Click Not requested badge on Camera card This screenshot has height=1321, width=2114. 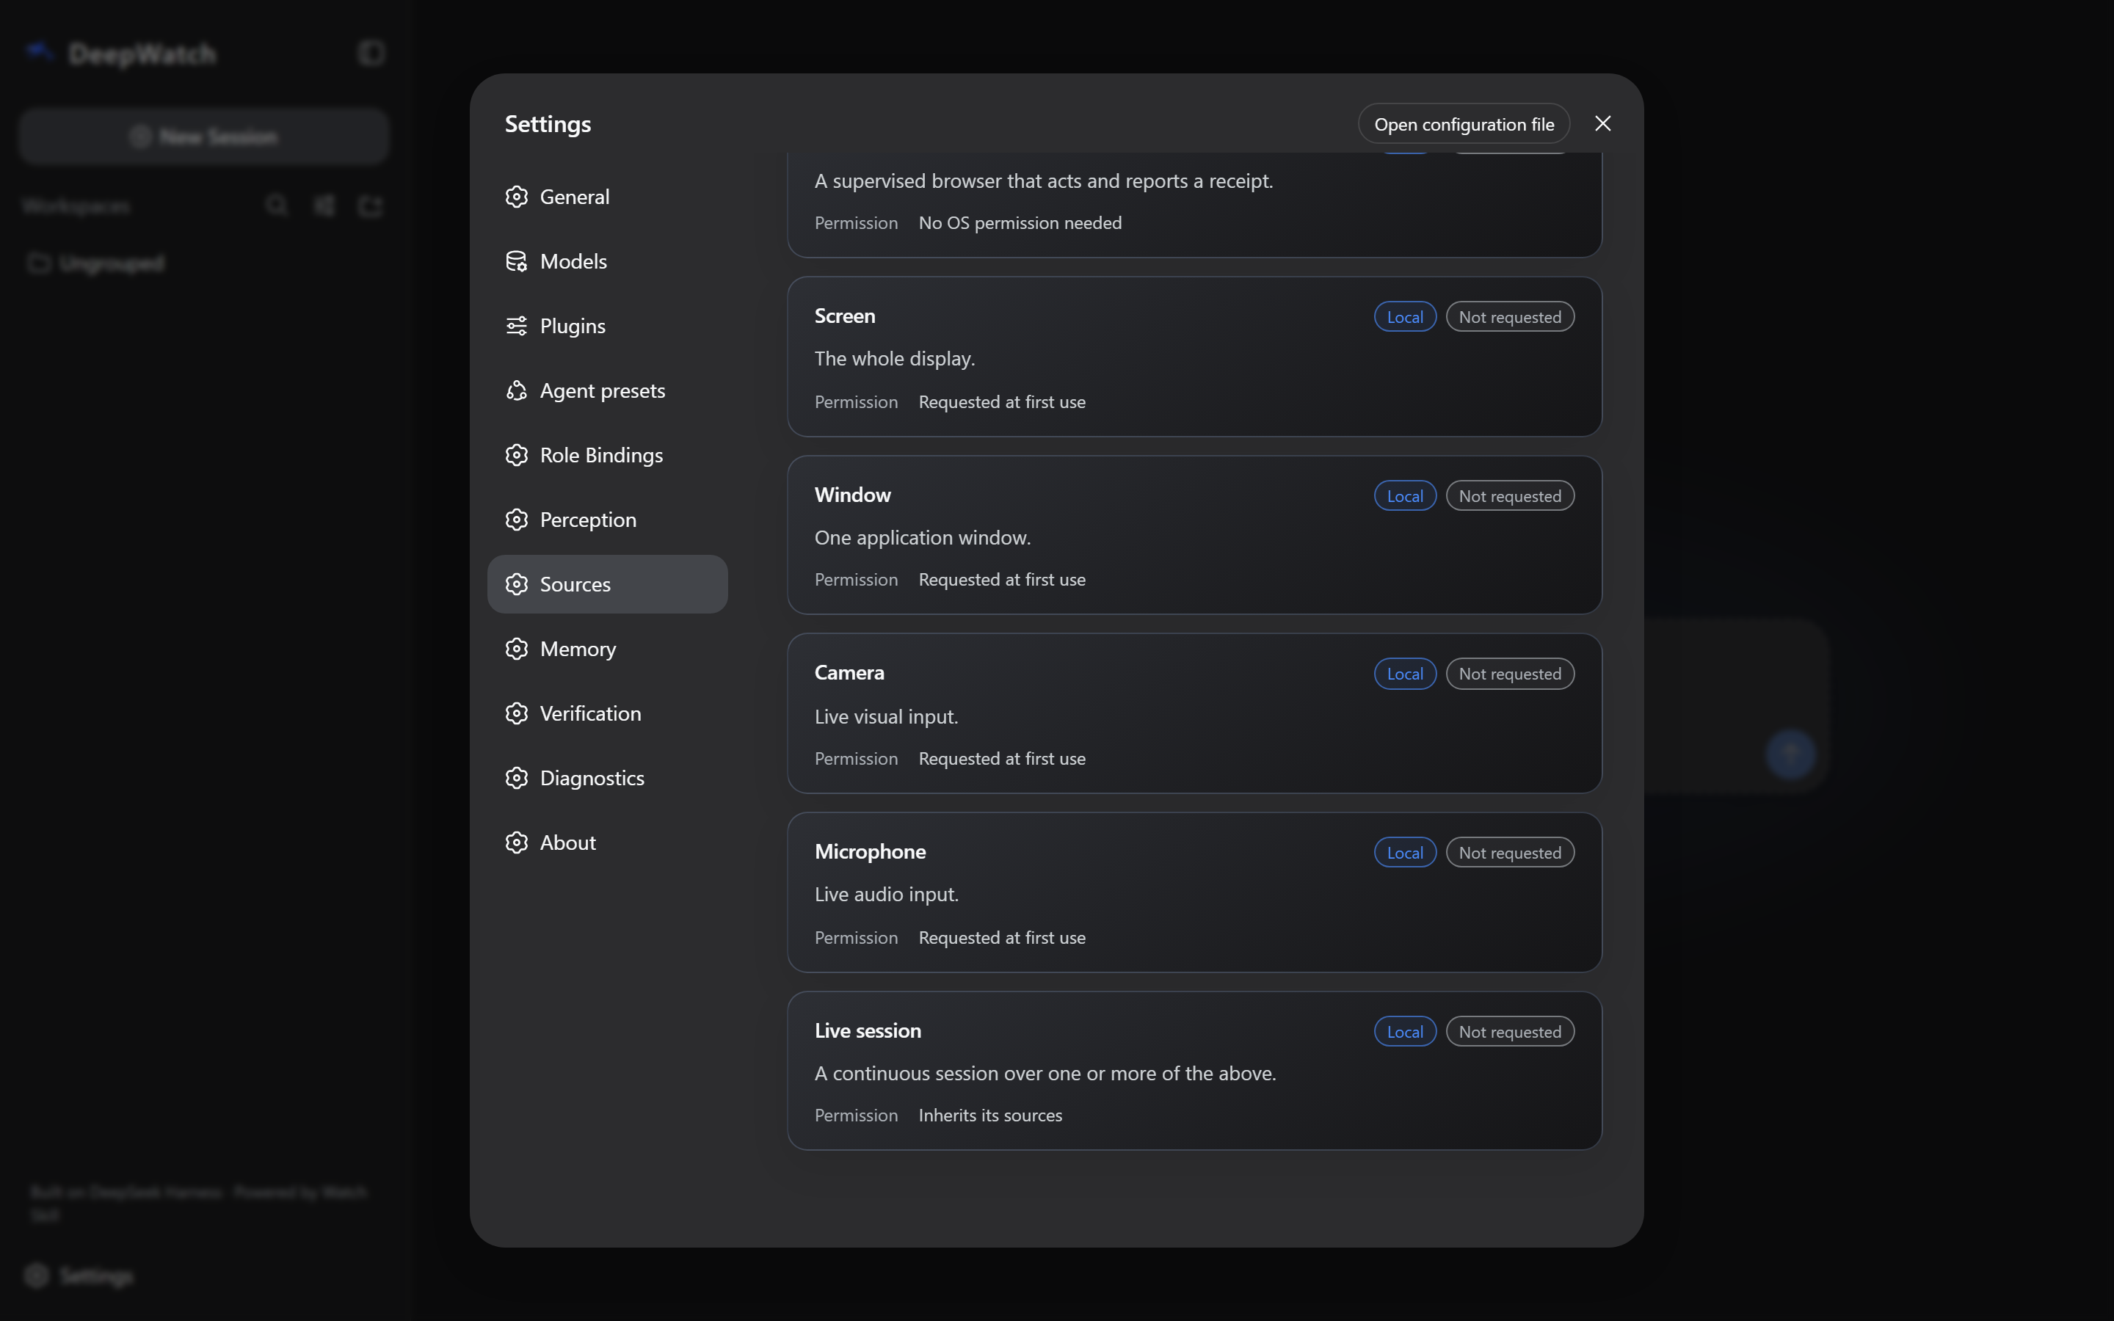point(1509,674)
